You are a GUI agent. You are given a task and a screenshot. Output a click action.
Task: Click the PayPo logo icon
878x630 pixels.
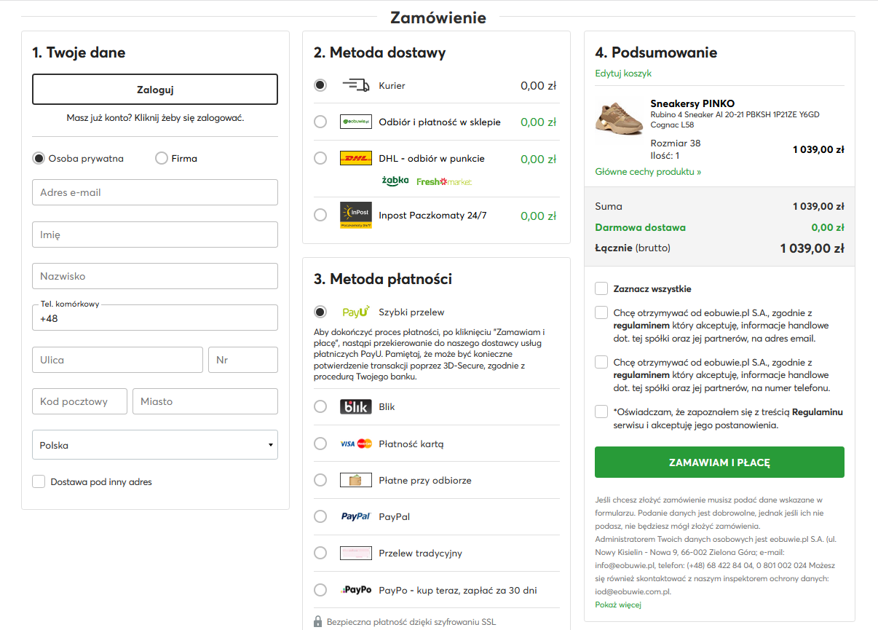(x=355, y=590)
